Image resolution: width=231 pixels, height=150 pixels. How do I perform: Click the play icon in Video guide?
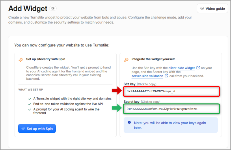[202, 8]
